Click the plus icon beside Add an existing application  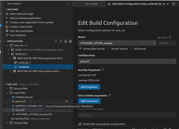tap(7, 18)
